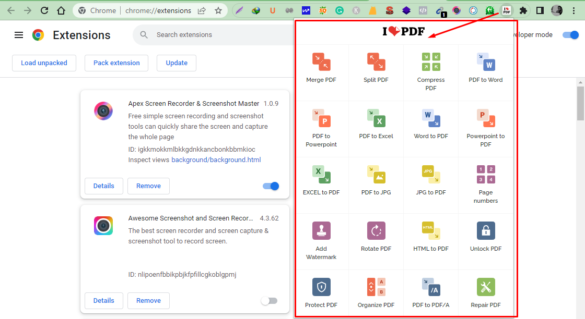Click the Load unpacked button
Image resolution: width=585 pixels, height=319 pixels.
(x=44, y=63)
